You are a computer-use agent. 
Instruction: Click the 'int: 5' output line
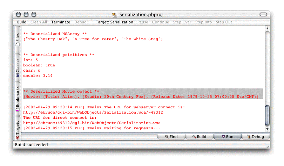tap(31, 60)
